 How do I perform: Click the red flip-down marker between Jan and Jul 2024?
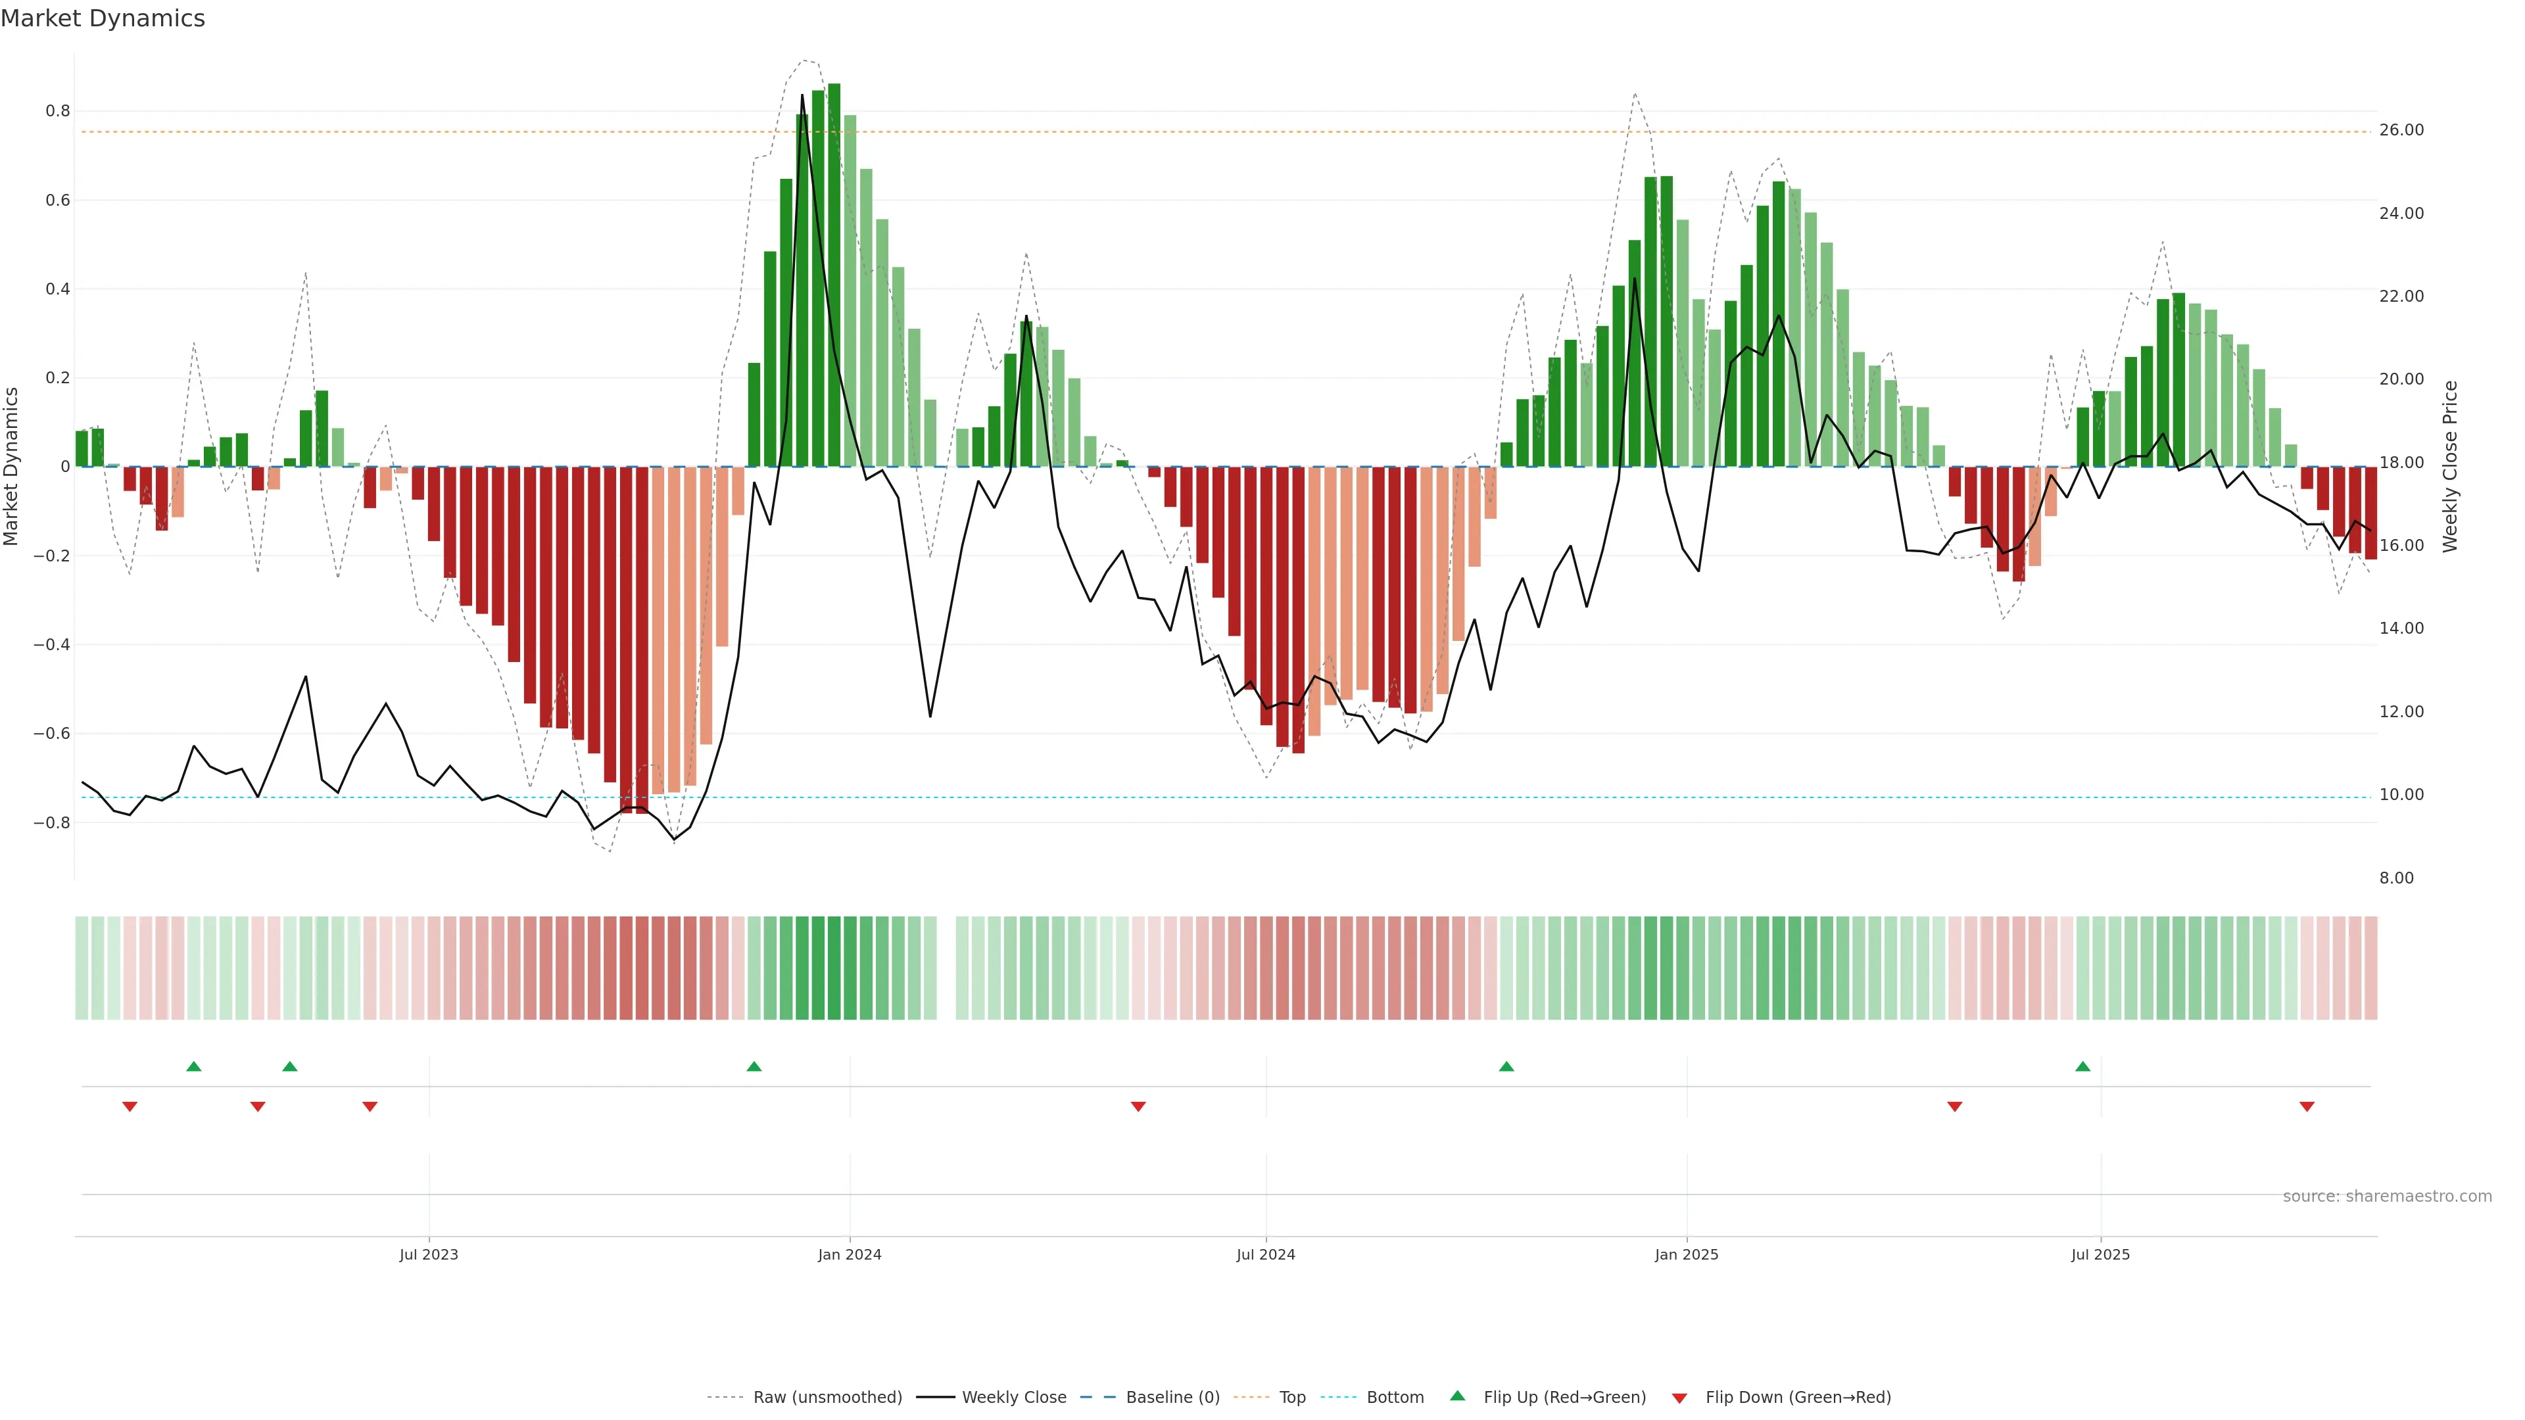coord(1138,1106)
